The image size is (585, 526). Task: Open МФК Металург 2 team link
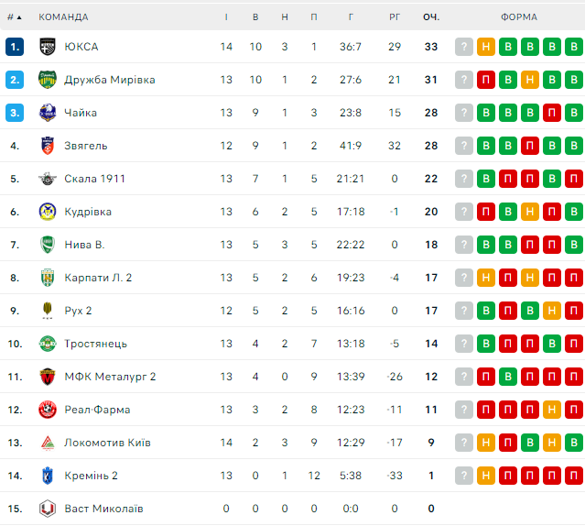coord(110,377)
